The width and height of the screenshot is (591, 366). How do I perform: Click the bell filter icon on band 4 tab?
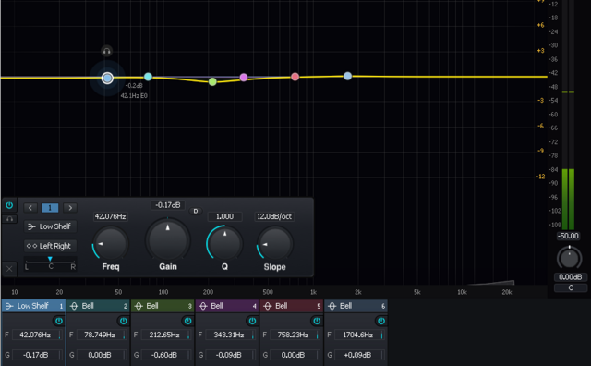pyautogui.click(x=203, y=306)
